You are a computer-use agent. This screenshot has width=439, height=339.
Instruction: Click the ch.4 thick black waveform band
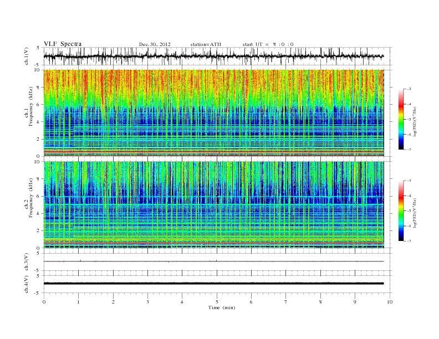coord(213,284)
